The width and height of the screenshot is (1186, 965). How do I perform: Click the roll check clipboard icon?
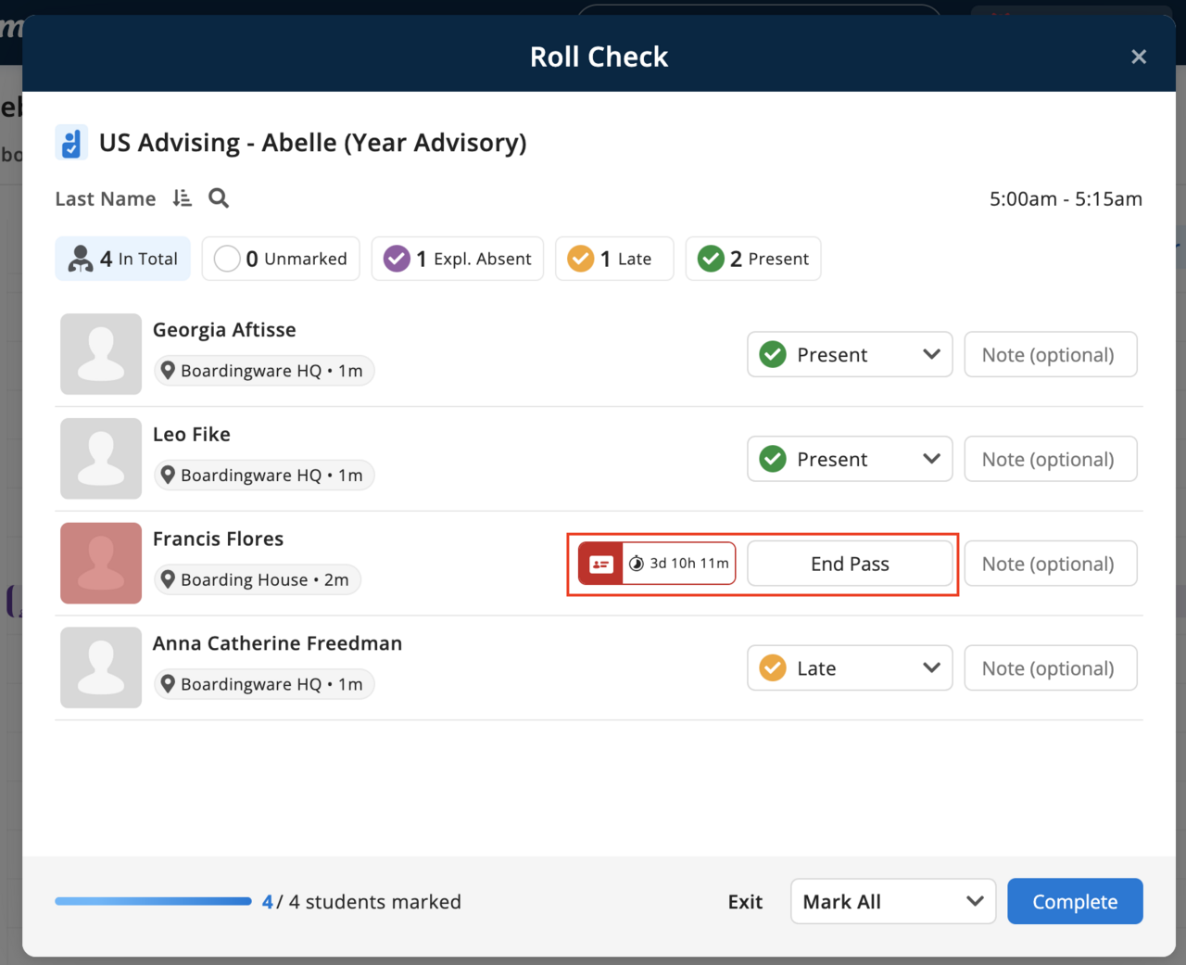[71, 143]
